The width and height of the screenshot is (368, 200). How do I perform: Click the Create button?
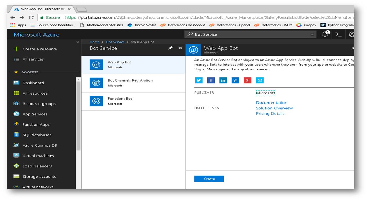(209, 179)
